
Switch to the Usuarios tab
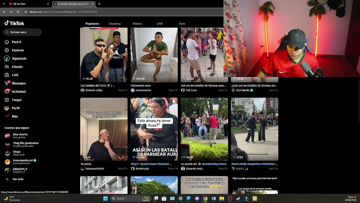coord(115,24)
